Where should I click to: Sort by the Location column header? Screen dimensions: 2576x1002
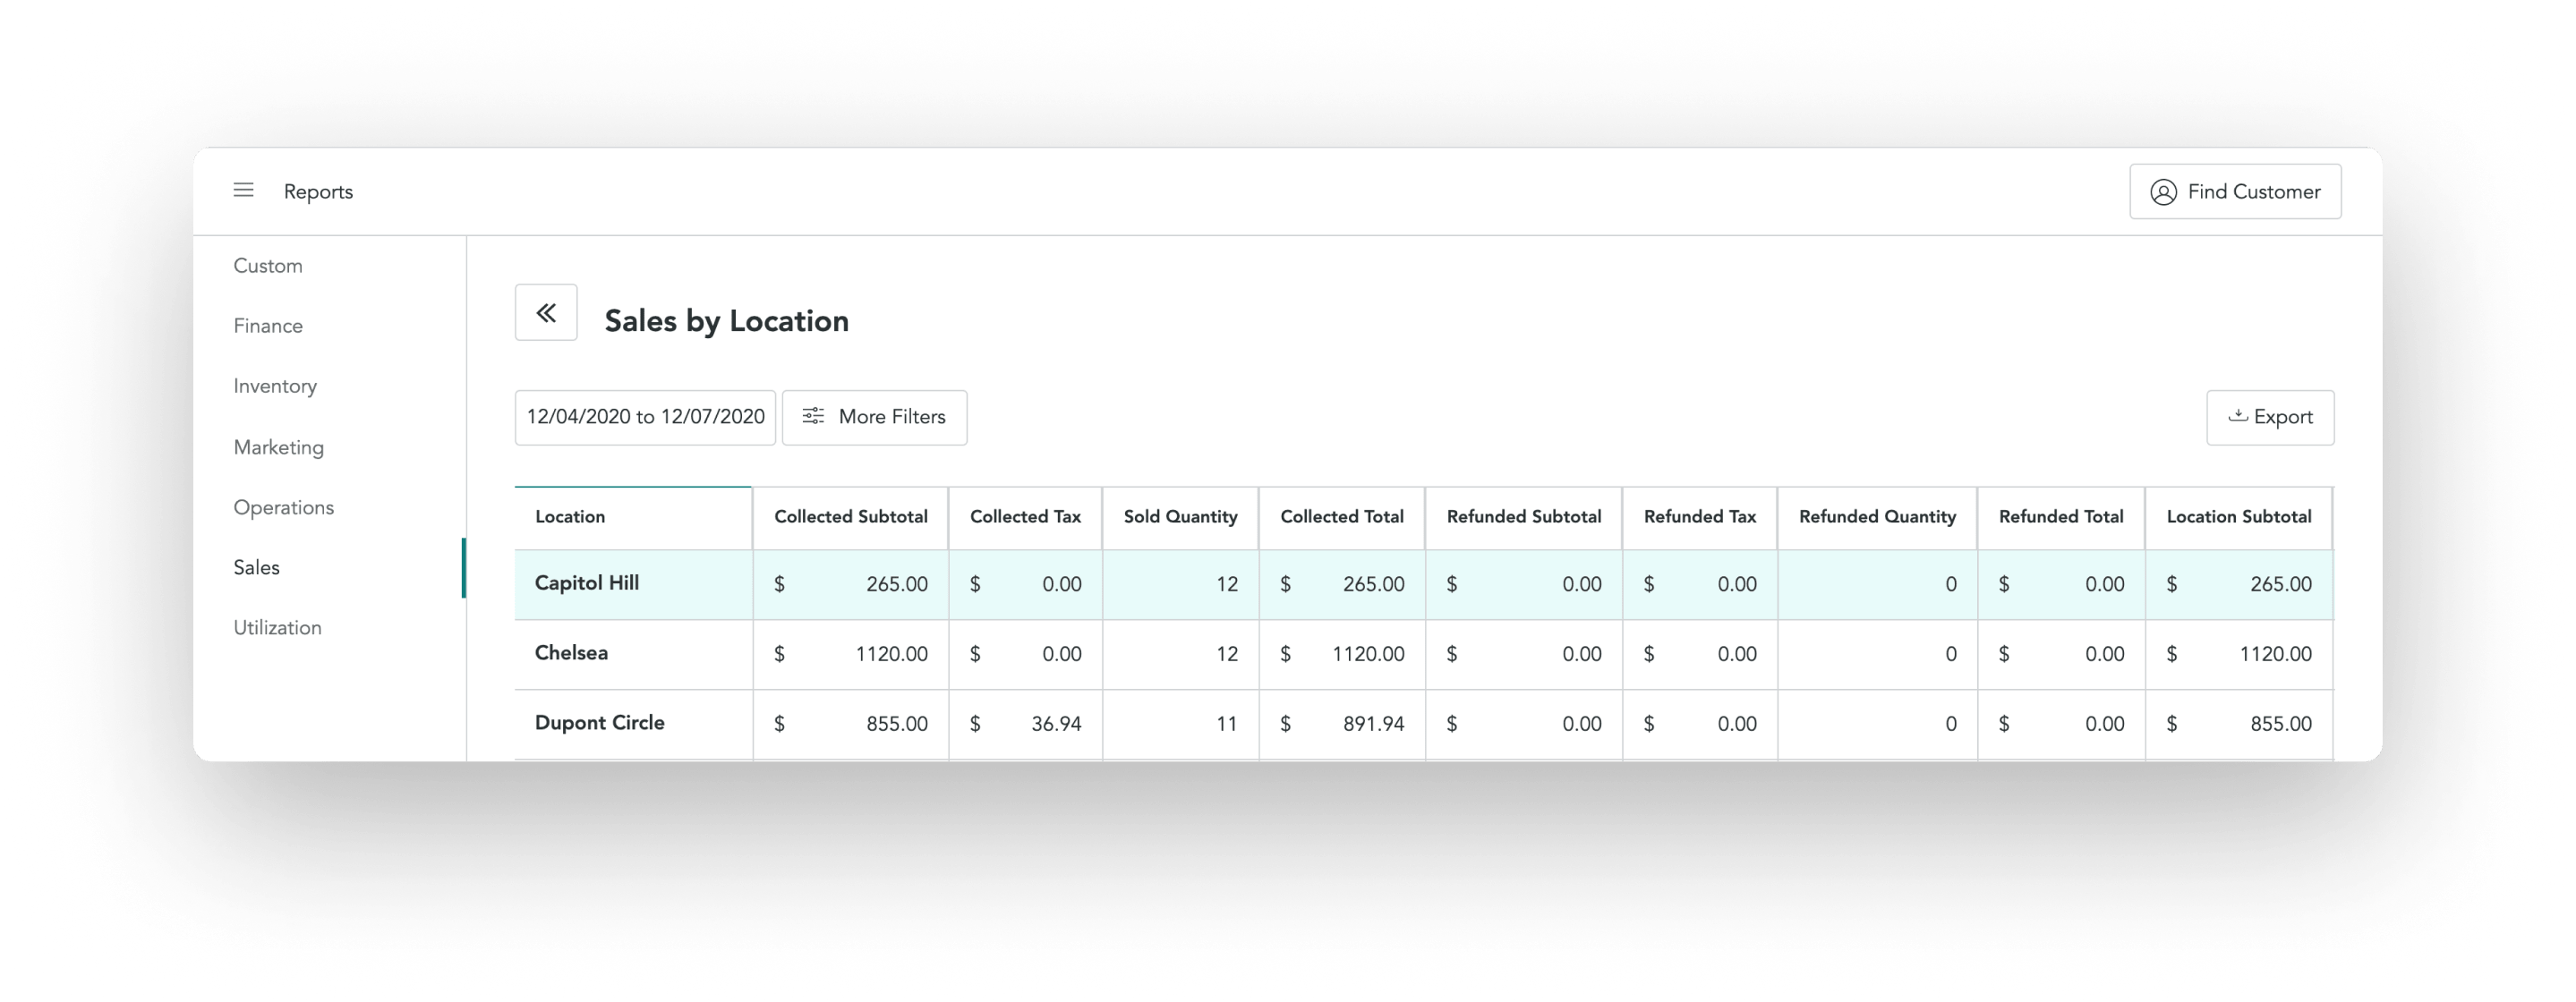point(570,517)
